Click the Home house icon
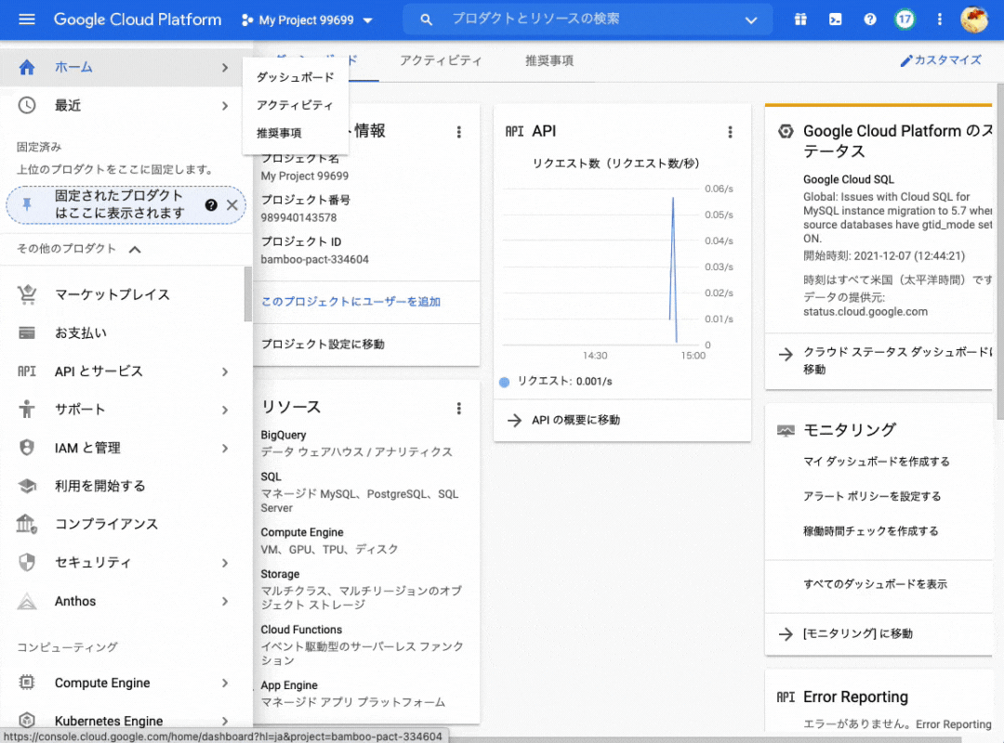The height and width of the screenshot is (743, 1004). point(27,67)
